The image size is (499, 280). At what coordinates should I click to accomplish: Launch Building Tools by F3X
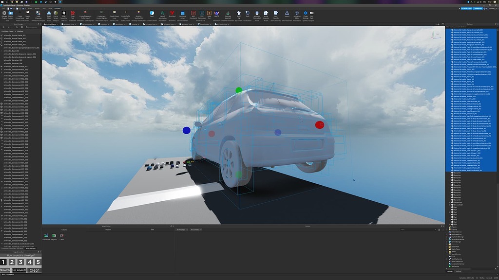click(x=138, y=15)
